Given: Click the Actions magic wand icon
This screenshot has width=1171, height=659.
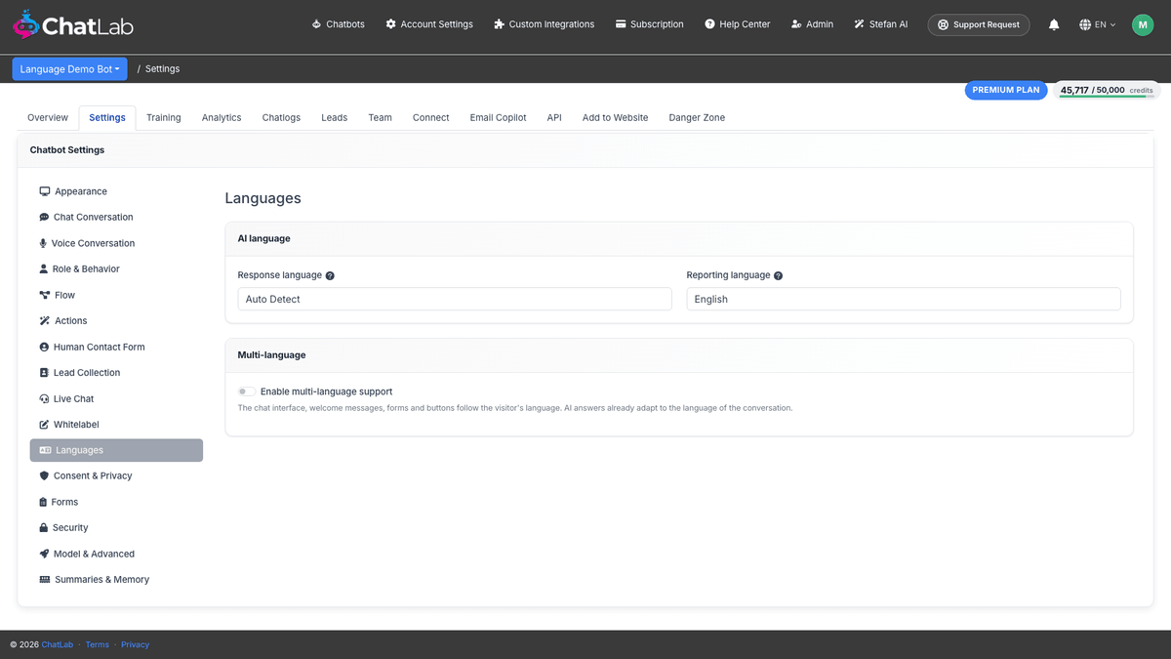Looking at the screenshot, I should click(x=44, y=320).
